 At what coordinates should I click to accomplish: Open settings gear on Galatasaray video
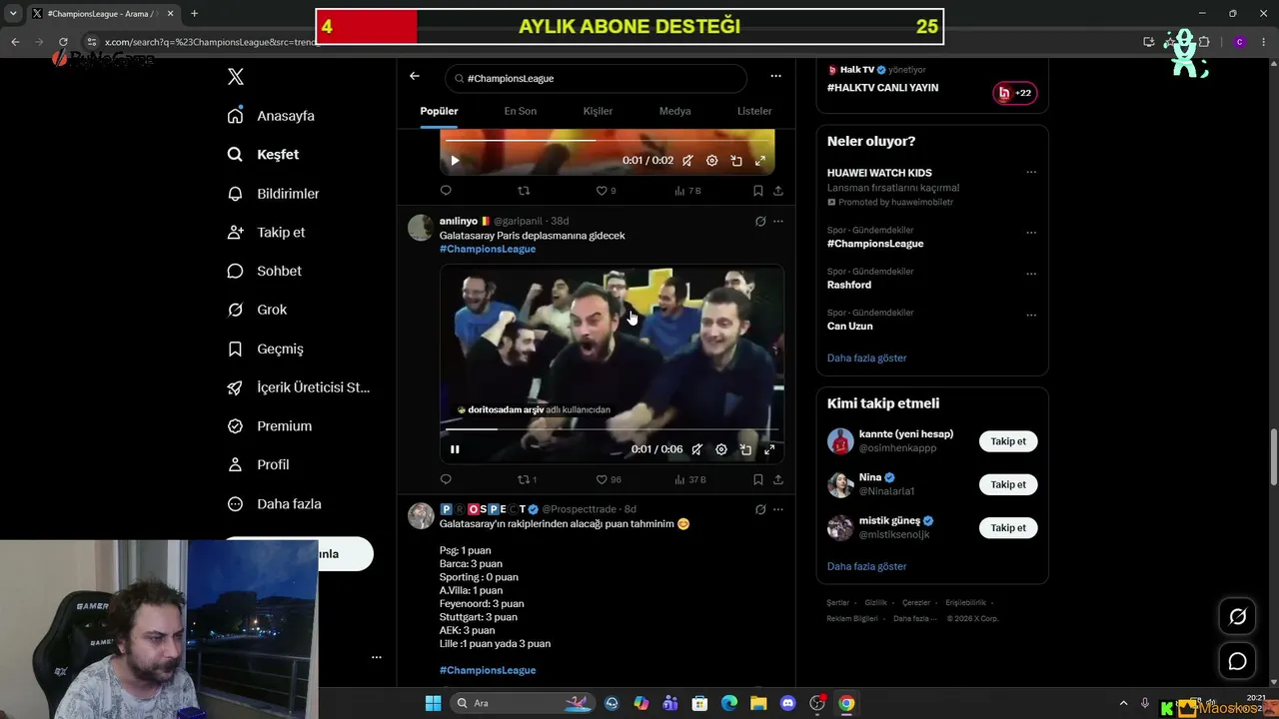coord(721,449)
